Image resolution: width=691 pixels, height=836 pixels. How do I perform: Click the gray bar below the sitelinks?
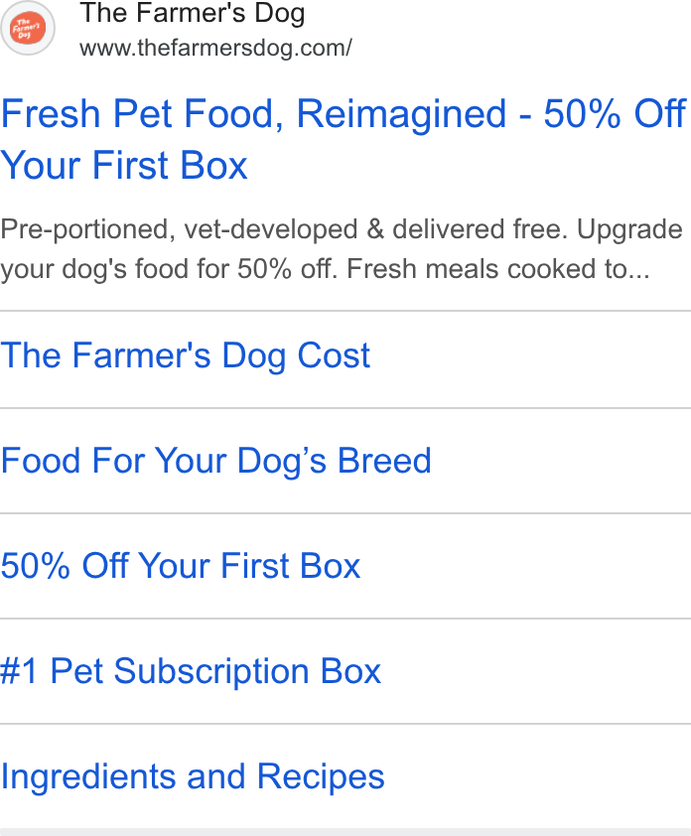point(345,832)
